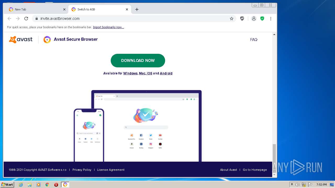The height and width of the screenshot is (188, 335).
Task: Open the user profile icon
Action: pos(254,19)
